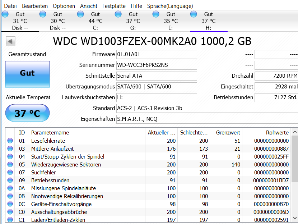
Task: Click the Eingeschaltet value 2928 mal
Action: (276, 87)
